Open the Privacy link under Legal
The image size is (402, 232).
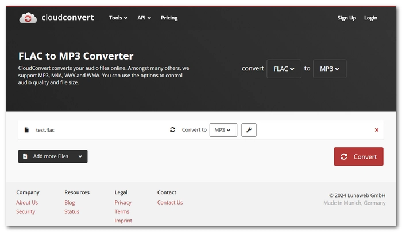point(123,202)
